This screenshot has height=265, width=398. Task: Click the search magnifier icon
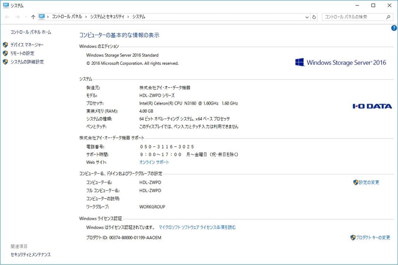coord(388,17)
